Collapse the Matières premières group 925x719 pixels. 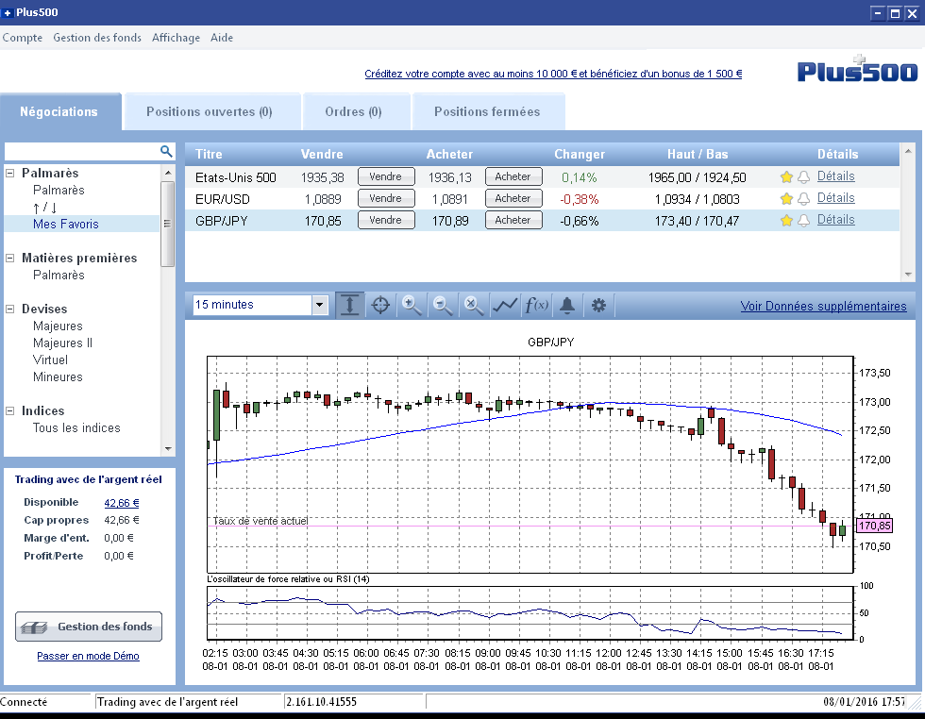[10, 258]
